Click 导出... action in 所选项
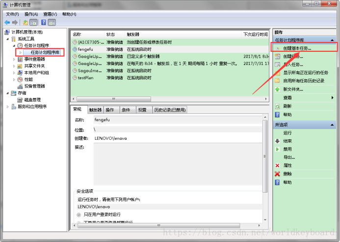340x242 pixels. [x=289, y=157]
